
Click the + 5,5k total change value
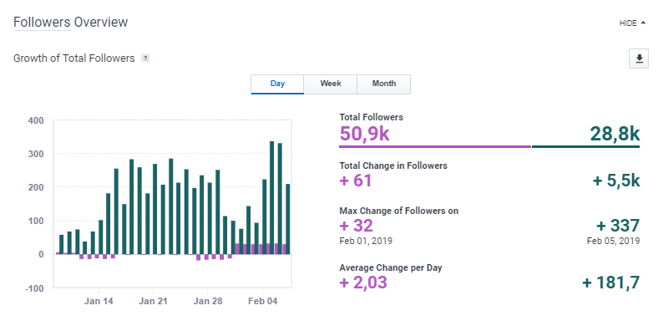pyautogui.click(x=616, y=181)
